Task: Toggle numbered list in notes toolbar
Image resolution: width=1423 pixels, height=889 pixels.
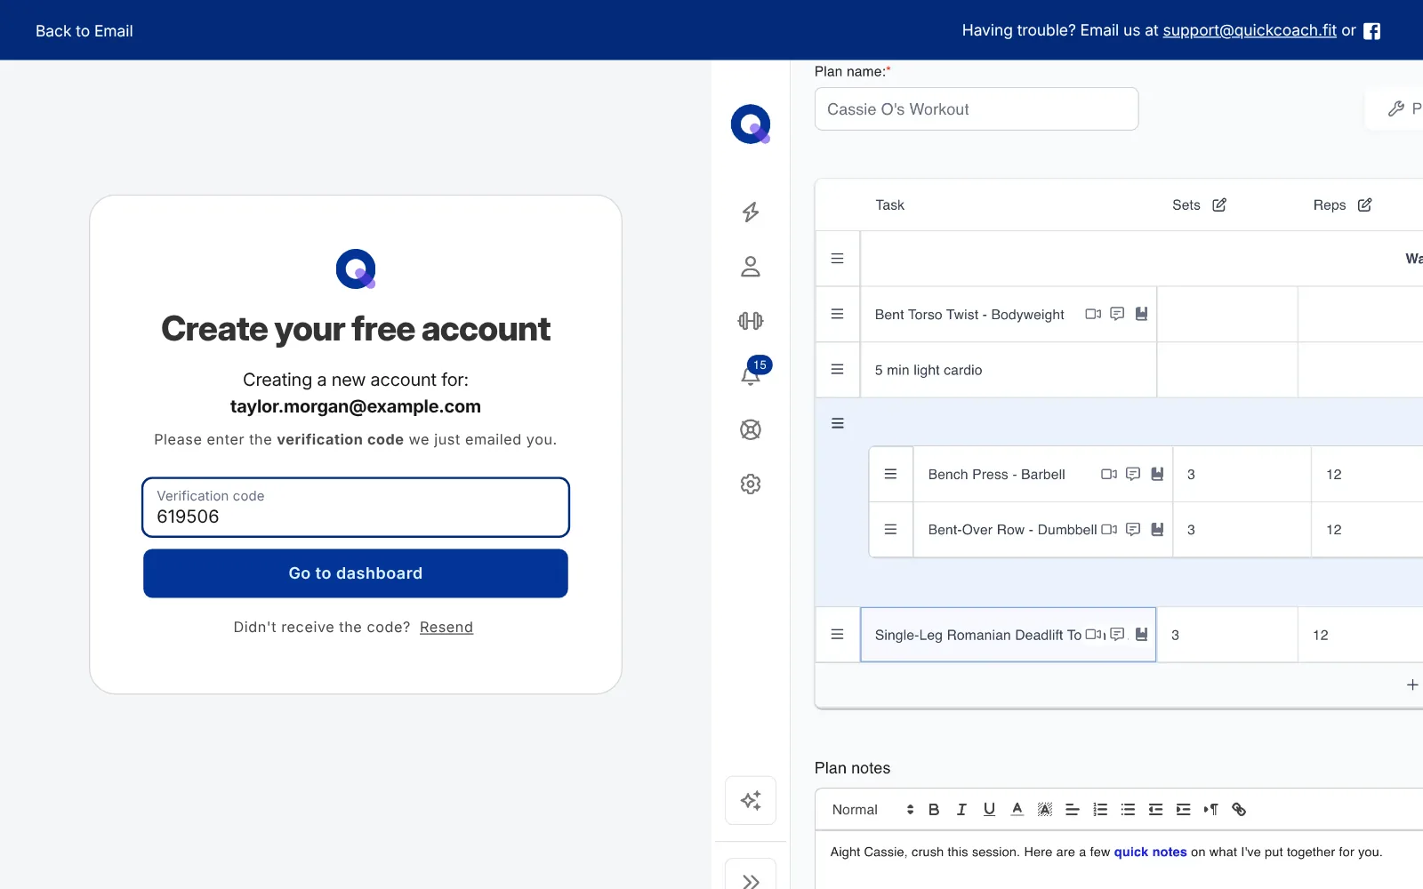Action: (x=1100, y=809)
